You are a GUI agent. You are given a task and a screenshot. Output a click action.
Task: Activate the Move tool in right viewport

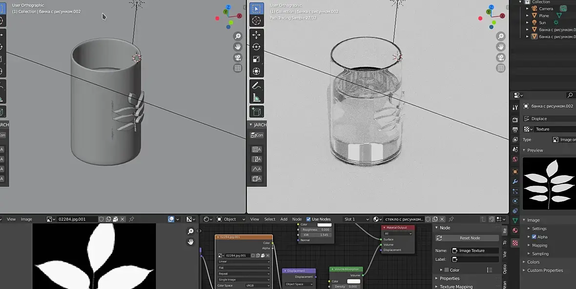[256, 35]
